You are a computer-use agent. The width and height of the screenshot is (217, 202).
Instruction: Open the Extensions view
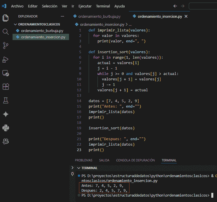(6, 87)
